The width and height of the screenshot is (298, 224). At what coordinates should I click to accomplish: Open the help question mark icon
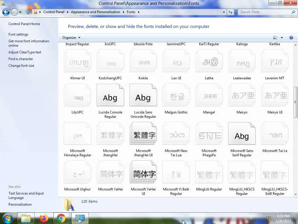291,38
